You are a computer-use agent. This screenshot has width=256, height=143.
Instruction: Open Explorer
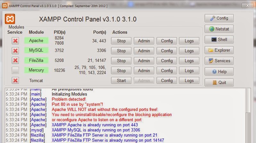[219, 50]
